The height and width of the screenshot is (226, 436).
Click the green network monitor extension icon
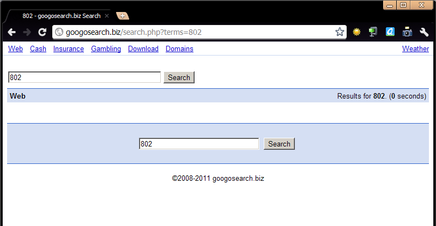pyautogui.click(x=373, y=32)
